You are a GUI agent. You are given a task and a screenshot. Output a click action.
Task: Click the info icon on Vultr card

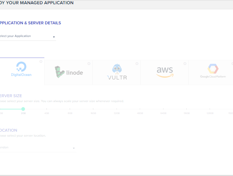137,64
